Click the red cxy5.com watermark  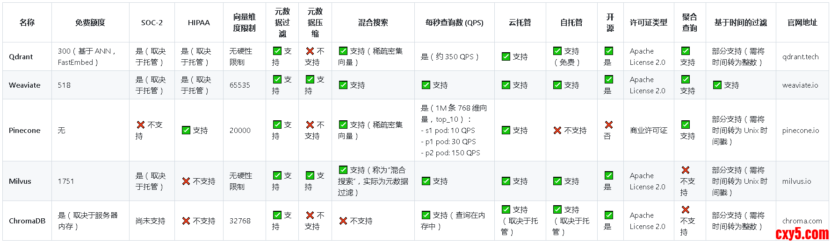pos(802,234)
